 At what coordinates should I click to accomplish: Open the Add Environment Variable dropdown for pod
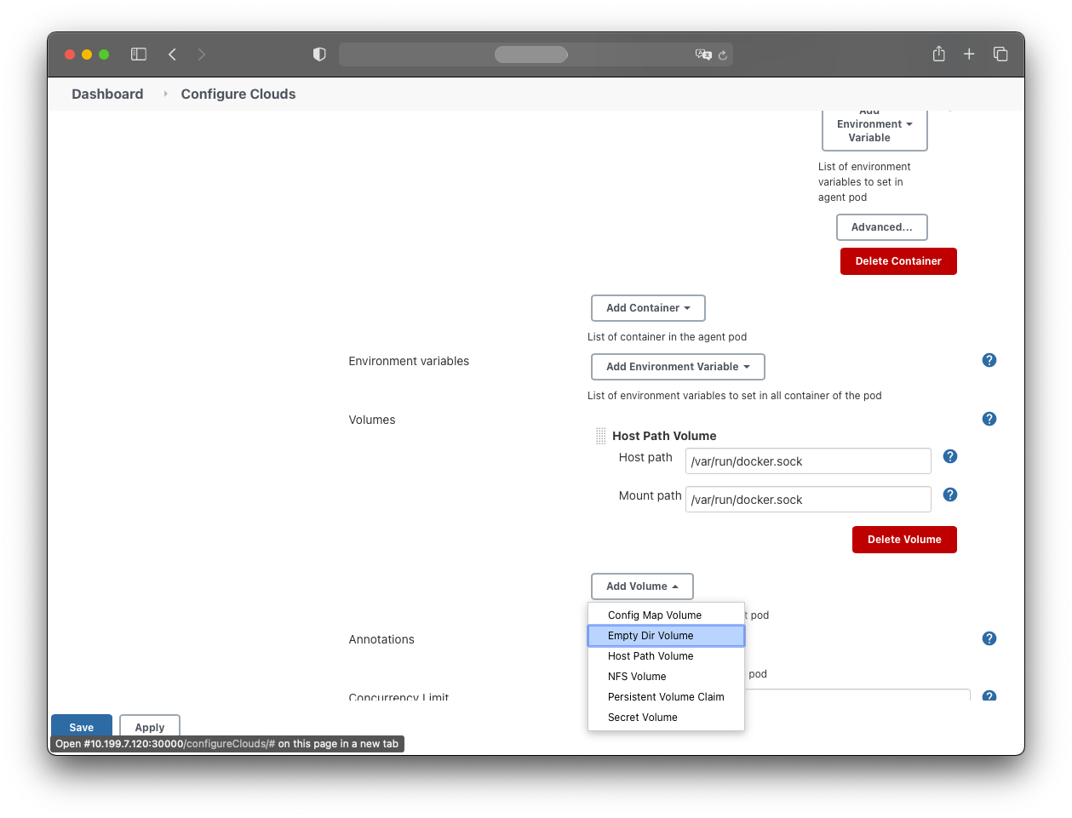pyautogui.click(x=678, y=367)
